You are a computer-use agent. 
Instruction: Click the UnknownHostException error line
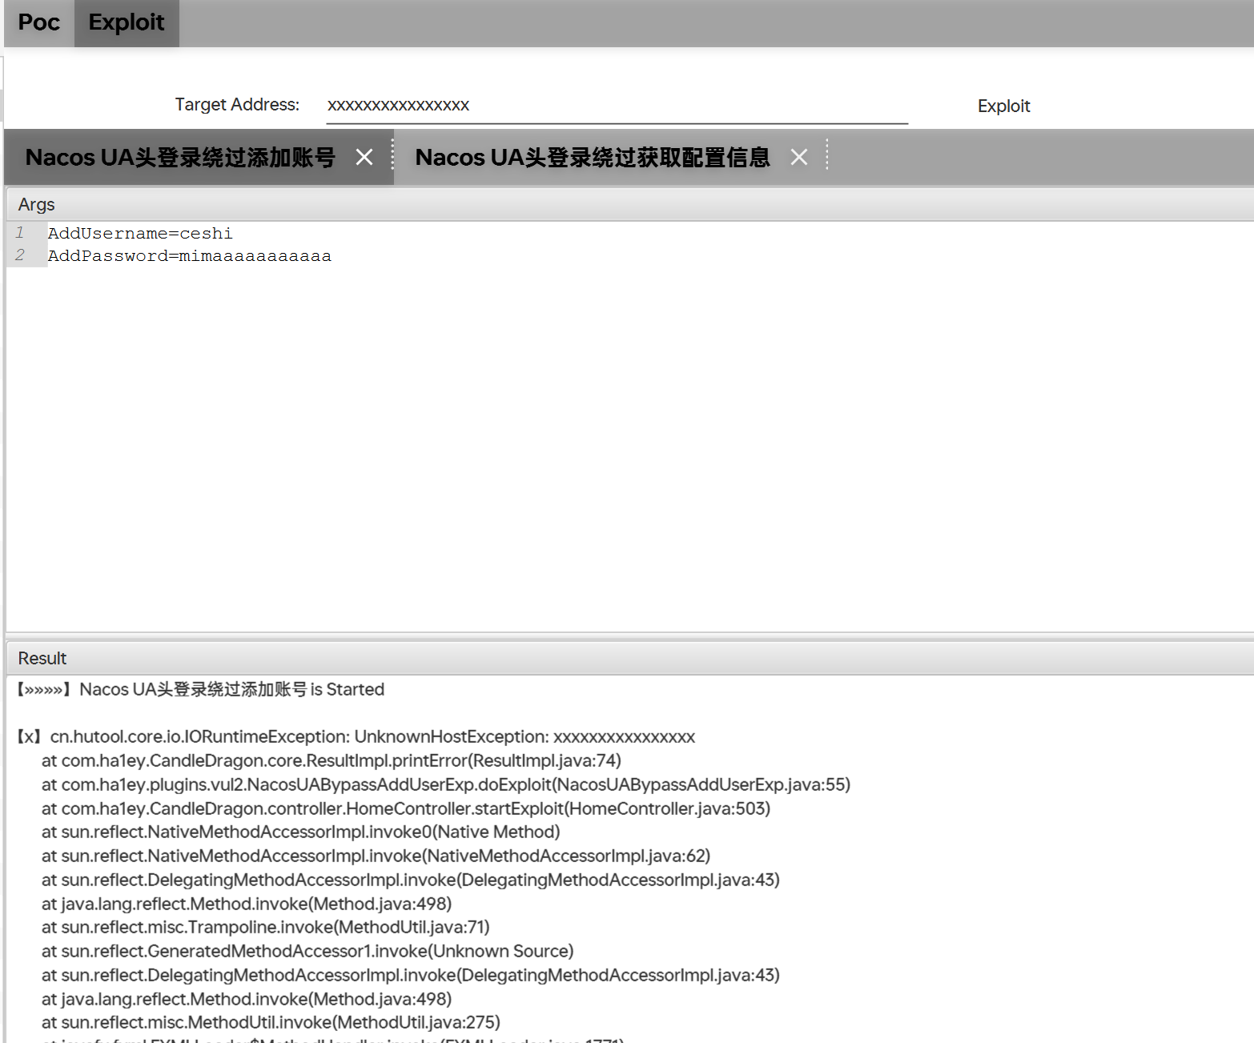coord(356,736)
